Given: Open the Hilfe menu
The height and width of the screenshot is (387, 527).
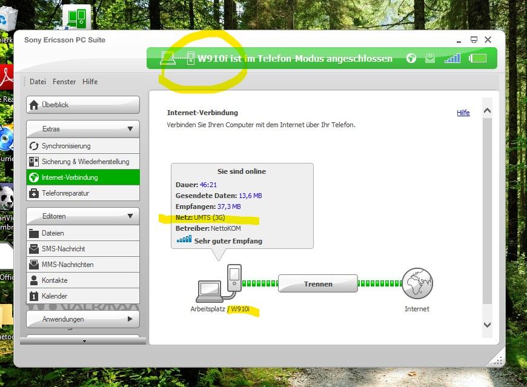Looking at the screenshot, I should click(90, 82).
